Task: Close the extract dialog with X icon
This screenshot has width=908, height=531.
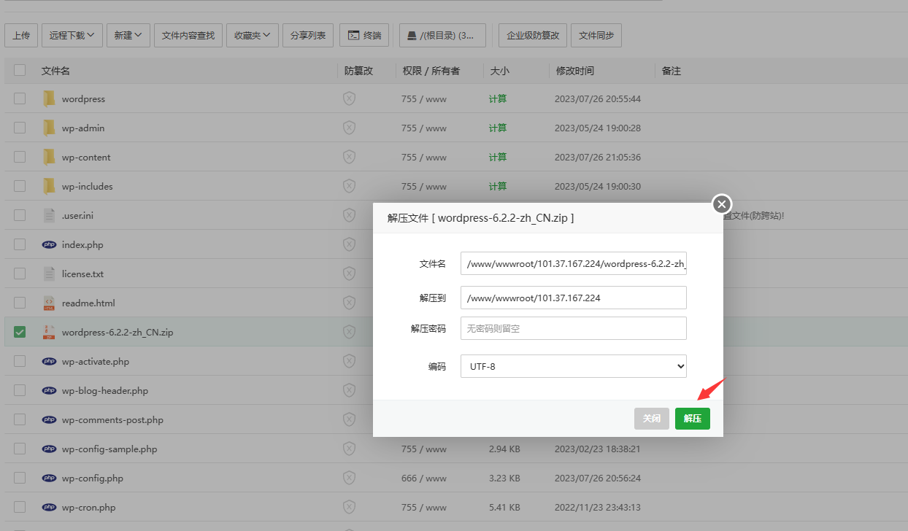Action: (x=722, y=204)
